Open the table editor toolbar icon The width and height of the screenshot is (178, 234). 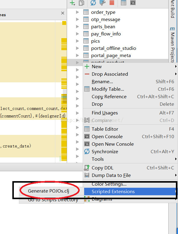124,3
